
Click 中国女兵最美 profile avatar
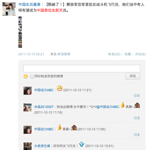pos(9,9)
